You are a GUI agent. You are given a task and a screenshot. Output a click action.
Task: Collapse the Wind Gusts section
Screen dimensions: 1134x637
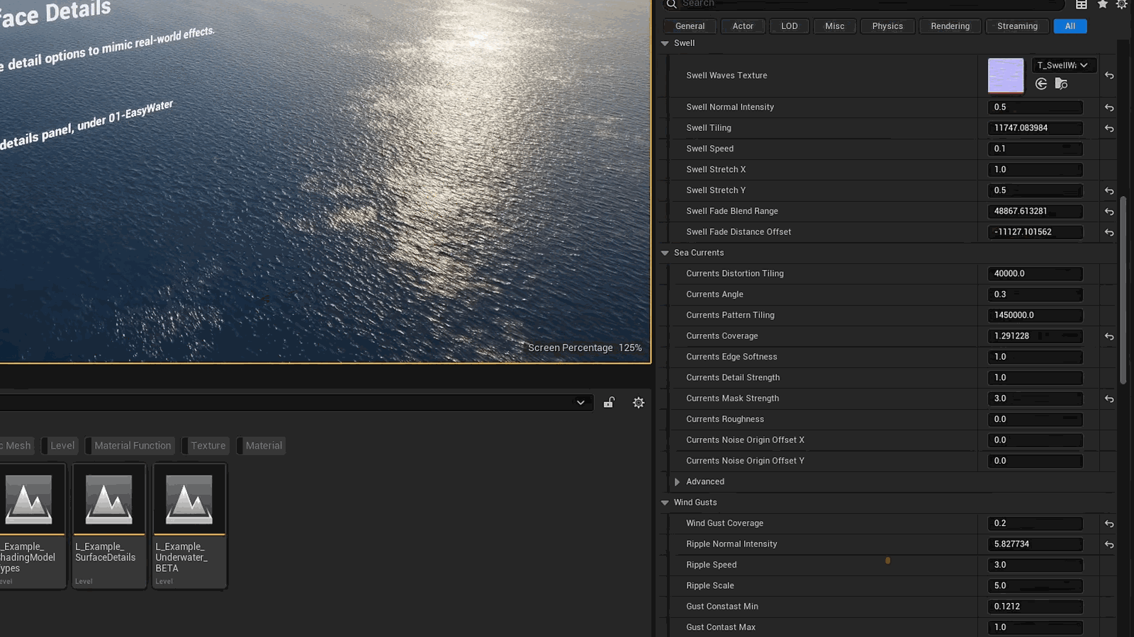[665, 503]
